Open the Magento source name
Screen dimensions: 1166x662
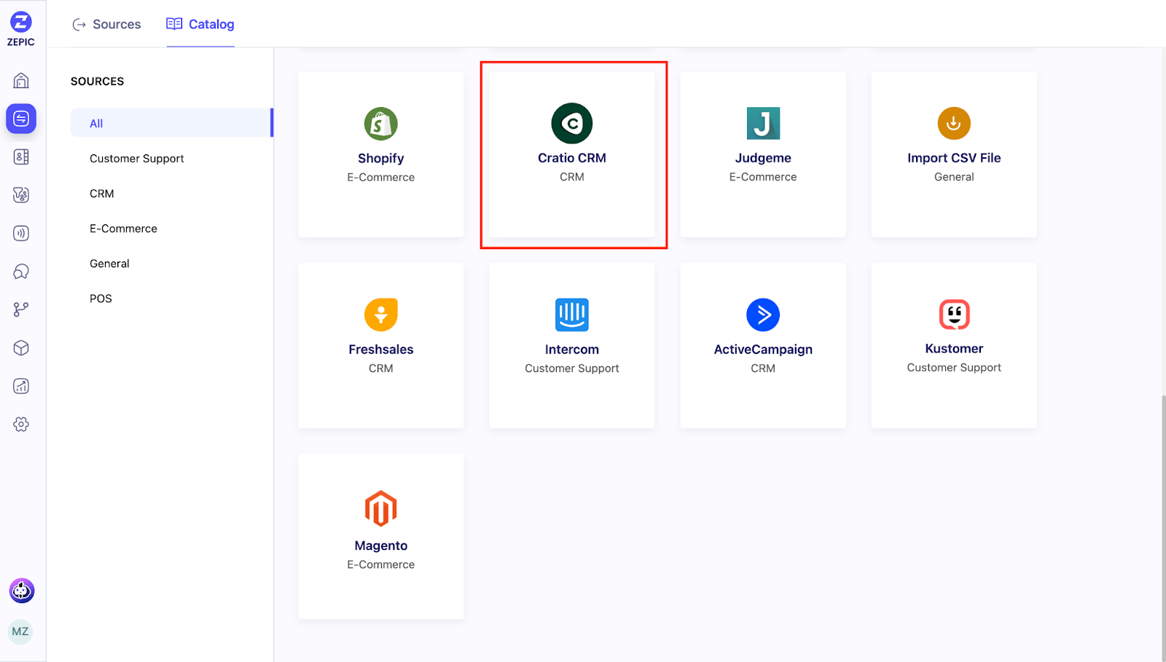(x=380, y=545)
